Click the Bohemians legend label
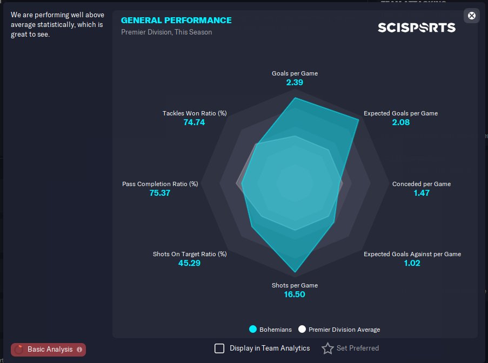Screen dimensions: 488x363 point(276,330)
